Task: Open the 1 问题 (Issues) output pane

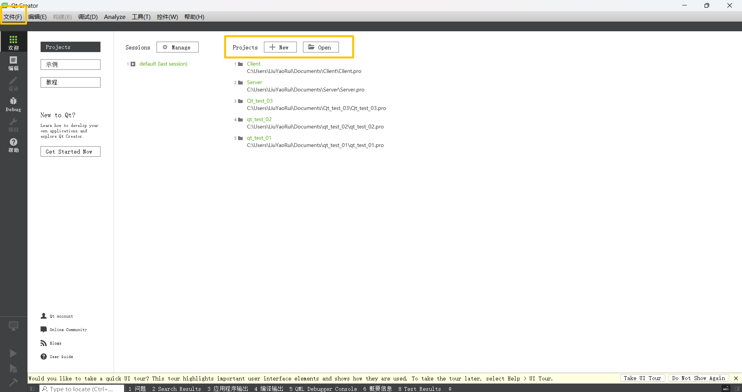Action: [137, 389]
